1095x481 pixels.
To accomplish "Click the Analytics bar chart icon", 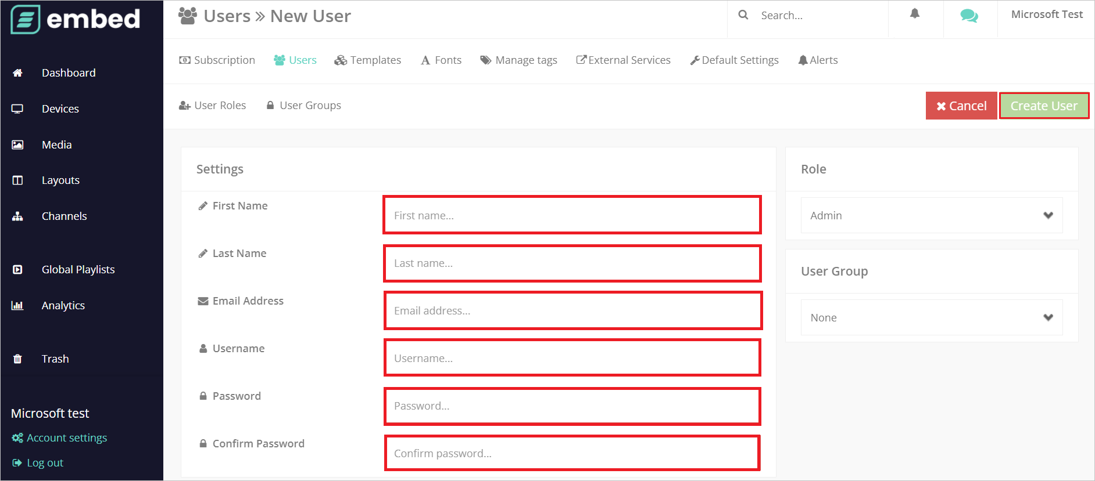I will (17, 306).
